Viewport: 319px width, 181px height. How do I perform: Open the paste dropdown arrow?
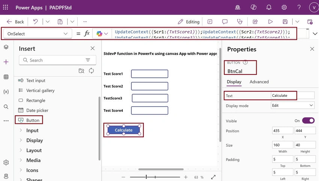(72, 21)
